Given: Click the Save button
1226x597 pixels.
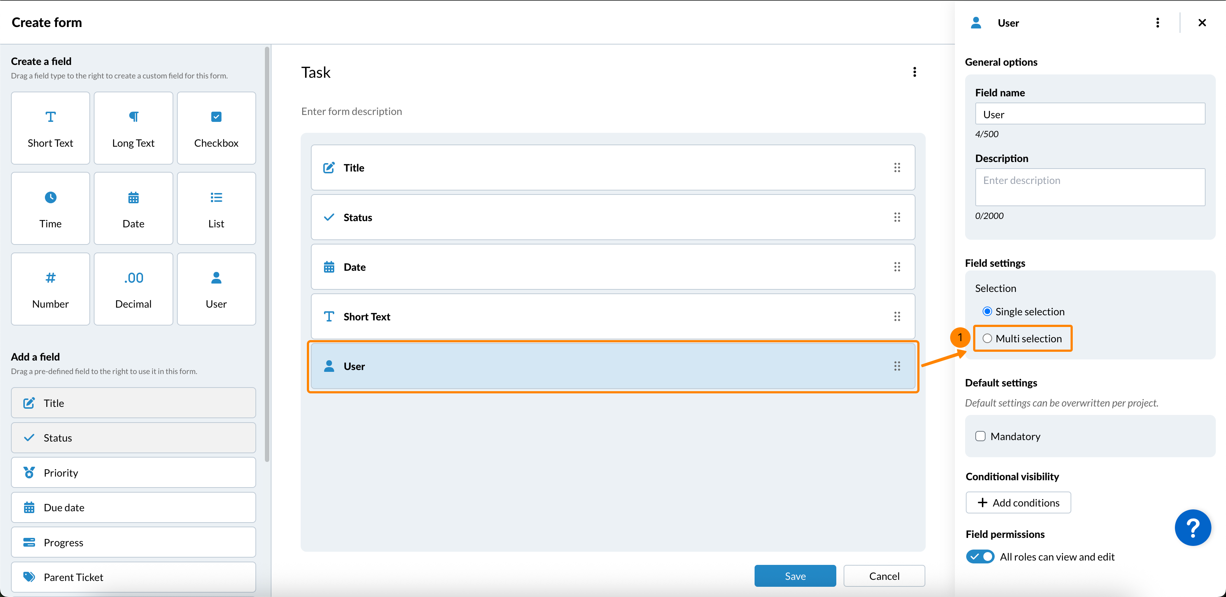Looking at the screenshot, I should coord(795,576).
